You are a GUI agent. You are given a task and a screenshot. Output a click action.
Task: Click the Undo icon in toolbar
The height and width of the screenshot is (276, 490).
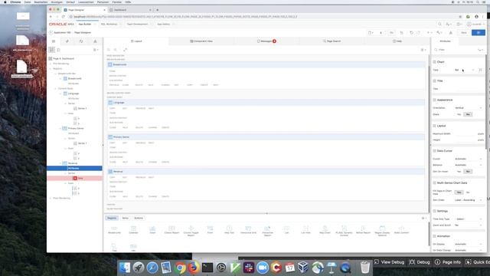412,32
